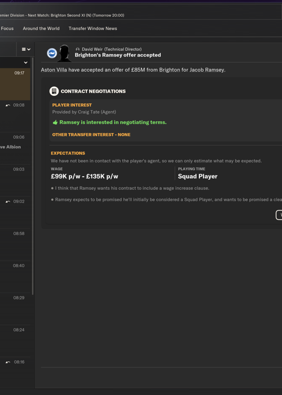
Task: Click the Player Interest heading
Action: pyautogui.click(x=72, y=105)
